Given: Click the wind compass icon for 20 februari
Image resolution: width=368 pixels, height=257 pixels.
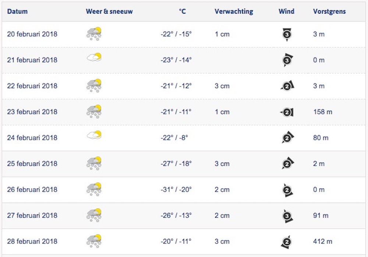Looking at the screenshot, I should (287, 34).
